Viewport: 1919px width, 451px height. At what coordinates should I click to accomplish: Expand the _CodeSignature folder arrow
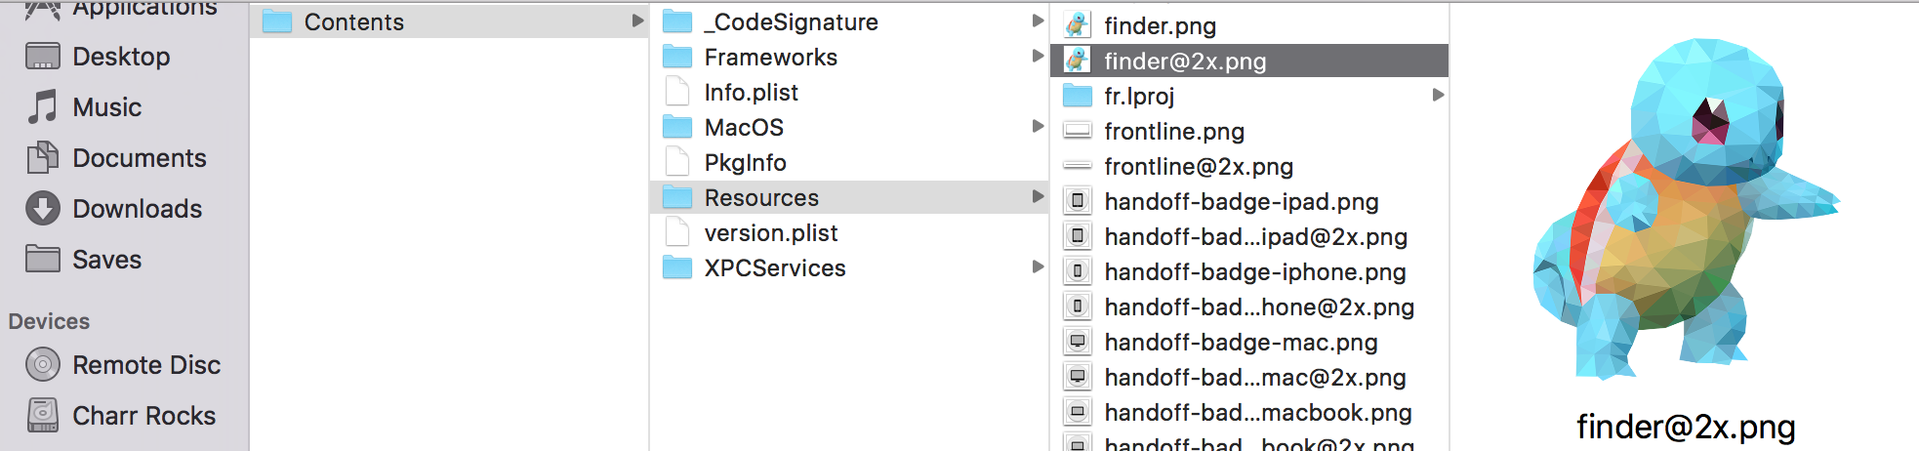[1038, 20]
